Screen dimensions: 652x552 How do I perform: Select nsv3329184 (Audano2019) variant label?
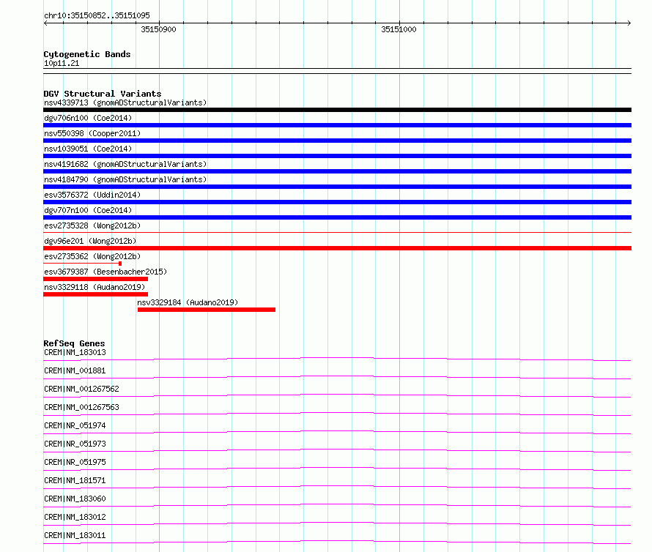(x=188, y=302)
